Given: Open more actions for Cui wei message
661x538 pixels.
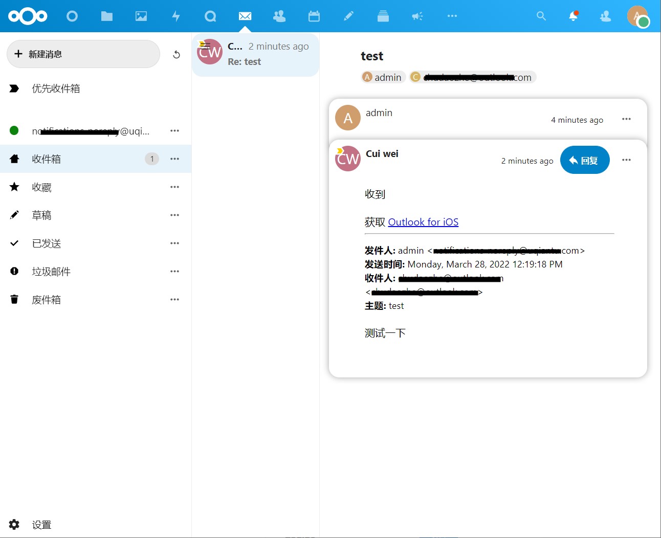Looking at the screenshot, I should pyautogui.click(x=627, y=160).
